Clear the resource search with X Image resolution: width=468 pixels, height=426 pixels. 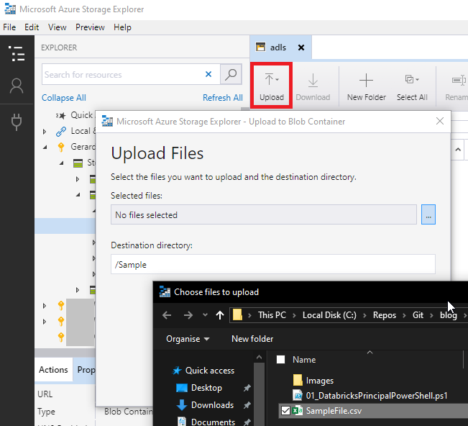[x=208, y=74]
